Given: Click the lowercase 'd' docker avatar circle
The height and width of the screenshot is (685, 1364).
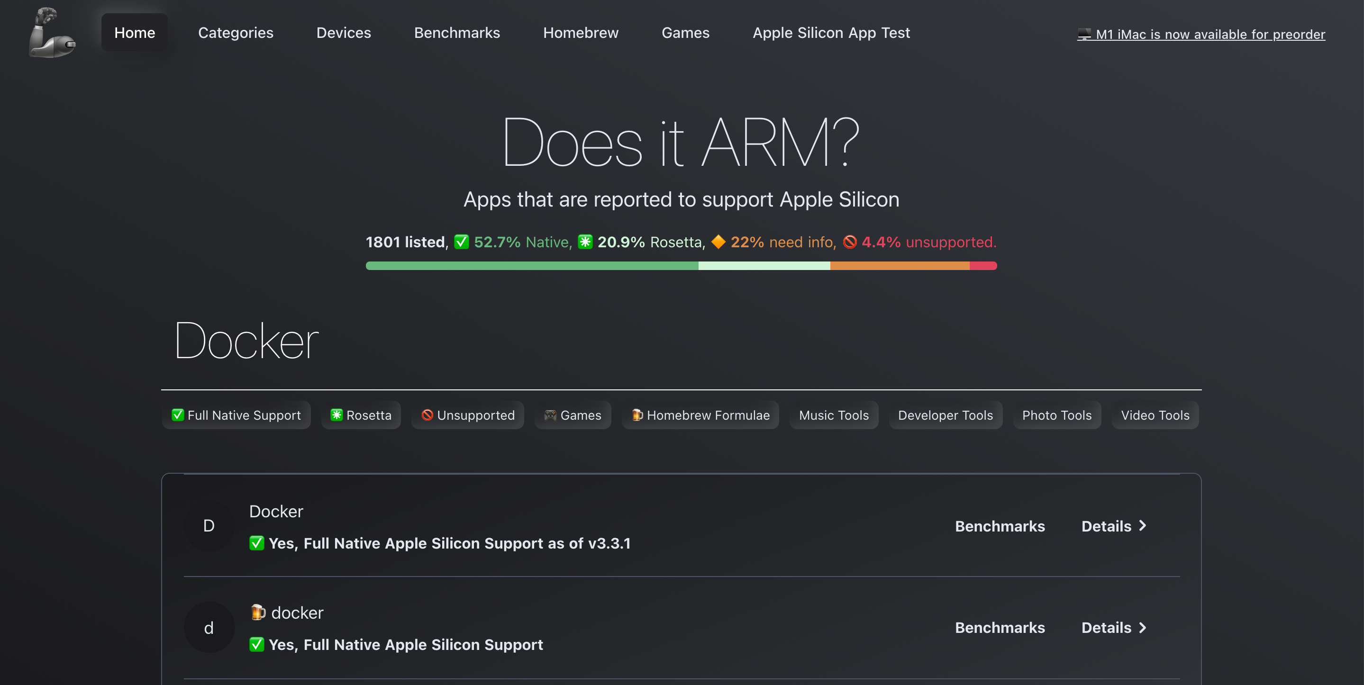Looking at the screenshot, I should (209, 627).
